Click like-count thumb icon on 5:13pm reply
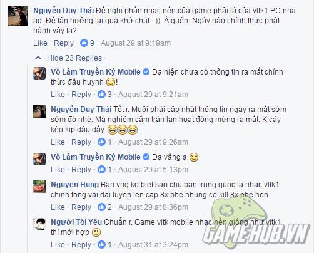This screenshot has width=314, height=253. (x=102, y=170)
